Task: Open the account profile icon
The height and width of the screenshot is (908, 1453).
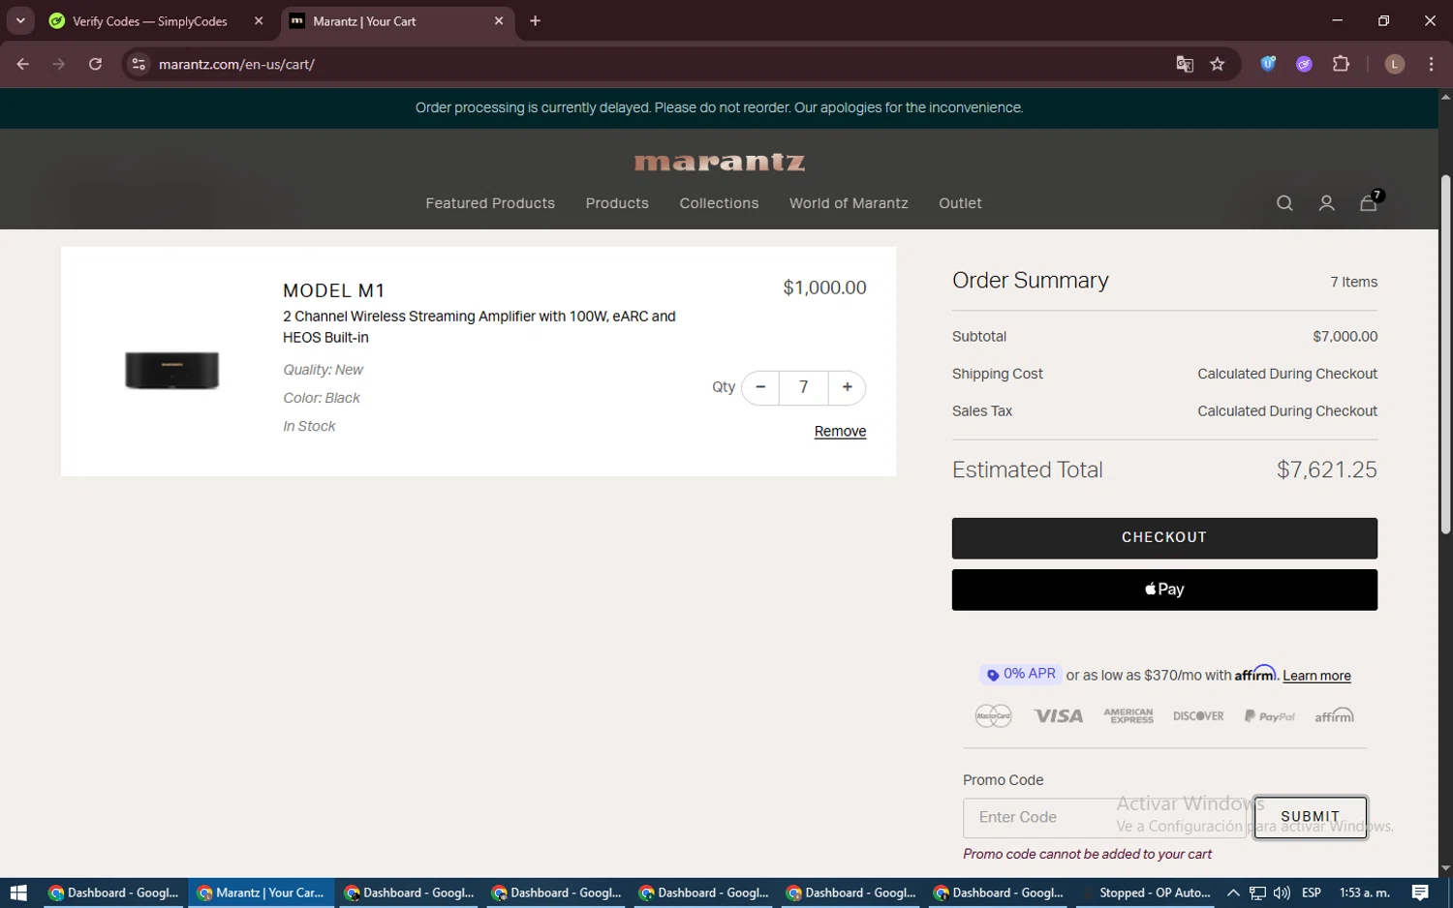Action: coord(1327,203)
